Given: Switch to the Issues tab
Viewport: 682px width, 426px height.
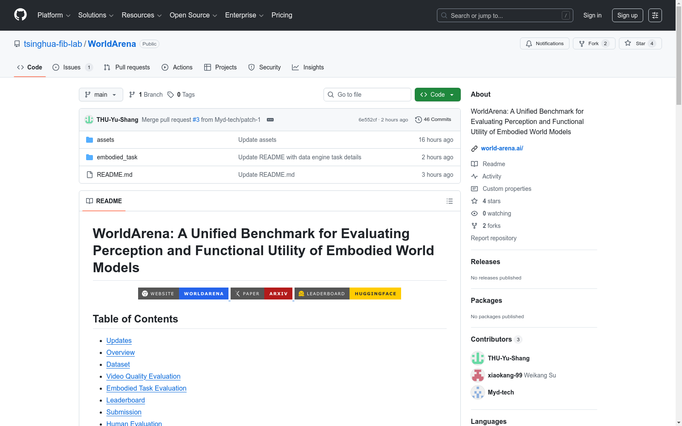Looking at the screenshot, I should [x=72, y=67].
